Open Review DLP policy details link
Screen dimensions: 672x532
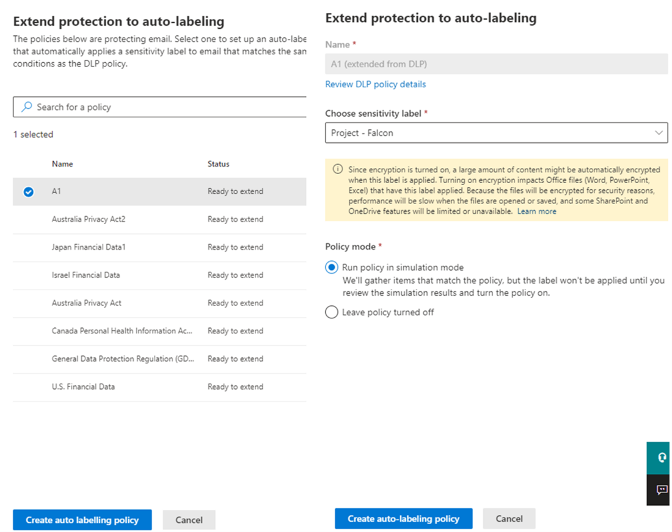(376, 84)
